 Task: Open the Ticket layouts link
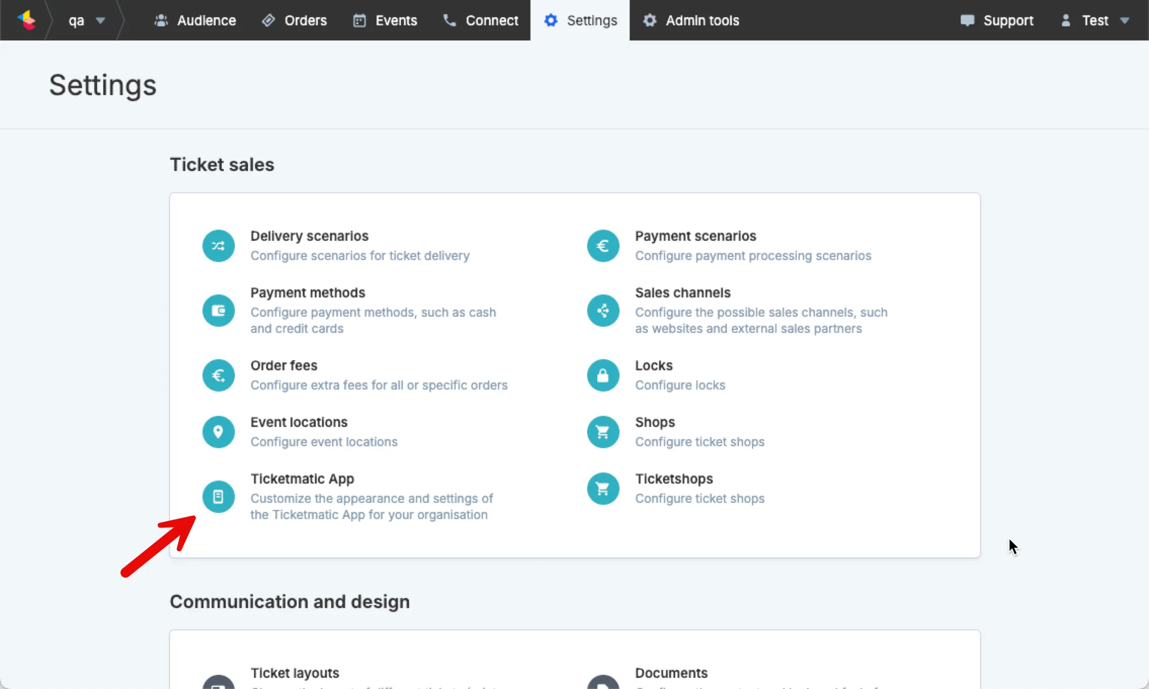click(x=295, y=673)
